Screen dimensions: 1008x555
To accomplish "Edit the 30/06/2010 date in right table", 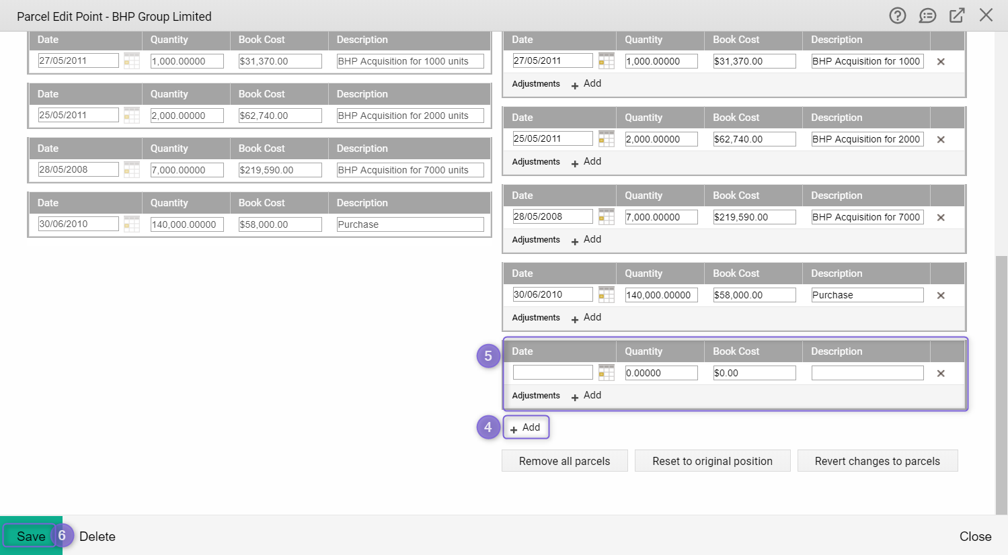I will pos(553,294).
